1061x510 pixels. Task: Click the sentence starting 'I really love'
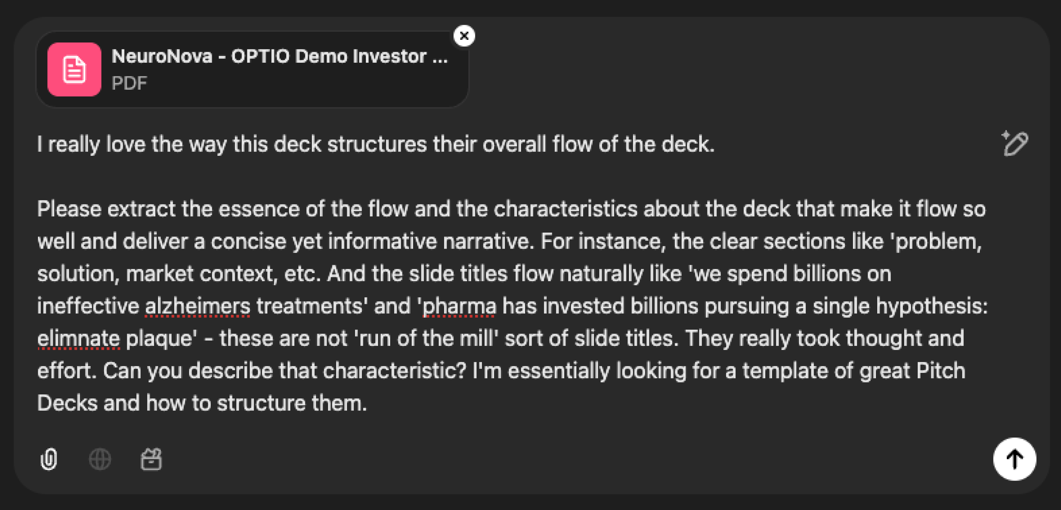pyautogui.click(x=376, y=144)
